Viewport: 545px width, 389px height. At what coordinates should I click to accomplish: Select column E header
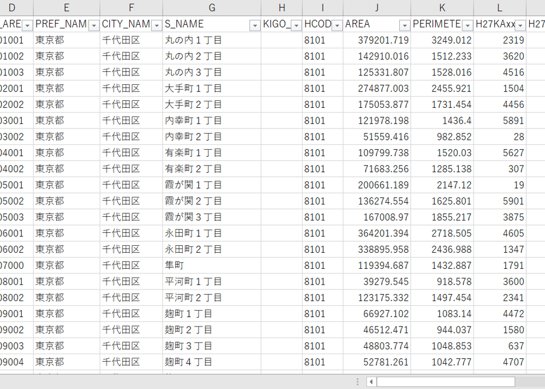67,8
